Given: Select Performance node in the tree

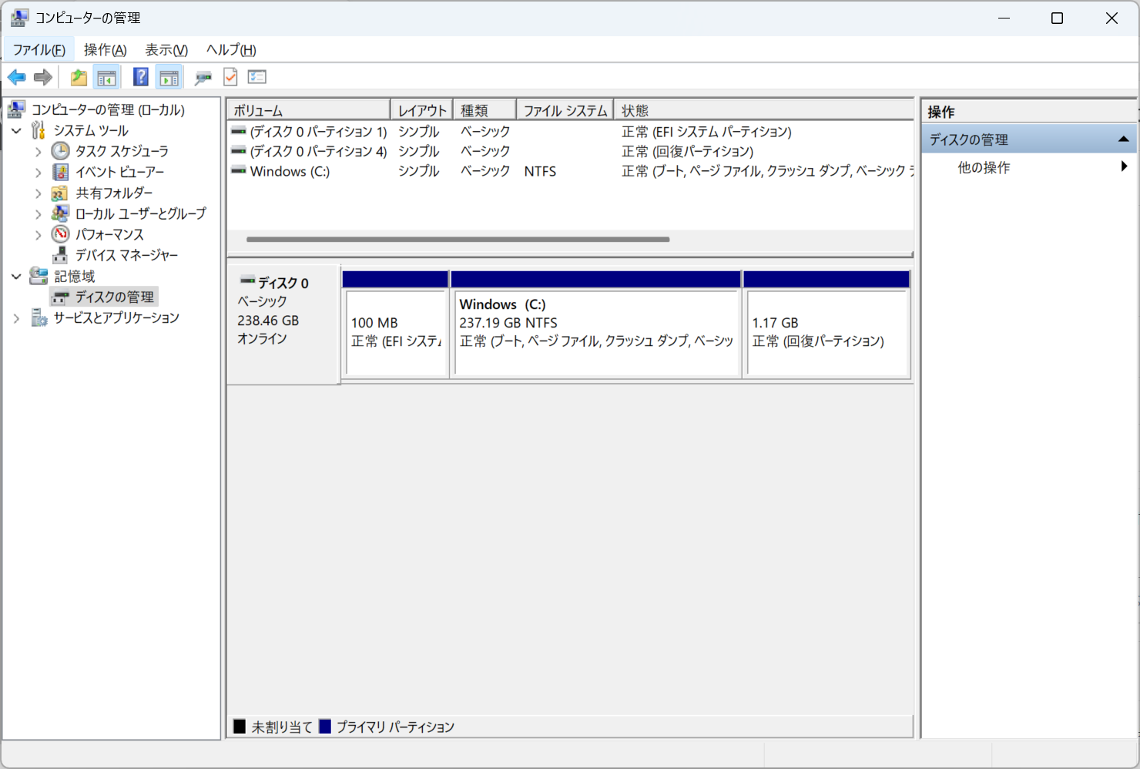Looking at the screenshot, I should [x=109, y=234].
